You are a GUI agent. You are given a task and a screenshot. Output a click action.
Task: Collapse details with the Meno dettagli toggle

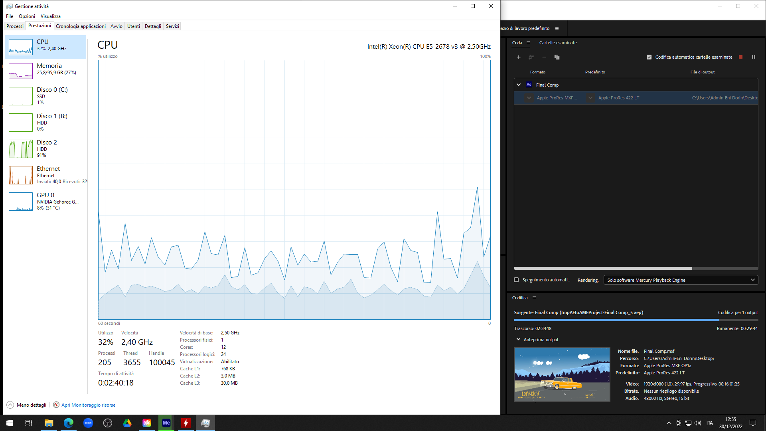point(10,405)
